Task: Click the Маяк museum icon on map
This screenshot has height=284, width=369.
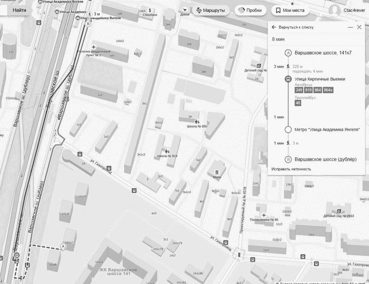Action: (x=217, y=172)
